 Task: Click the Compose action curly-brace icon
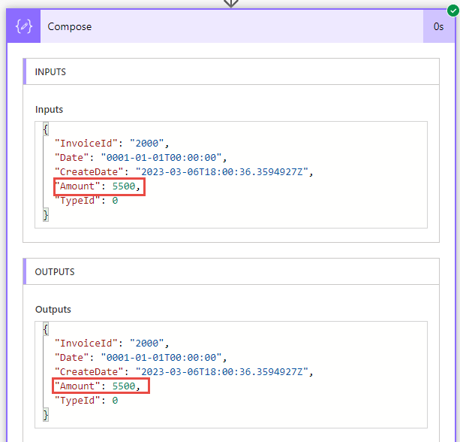click(x=24, y=26)
